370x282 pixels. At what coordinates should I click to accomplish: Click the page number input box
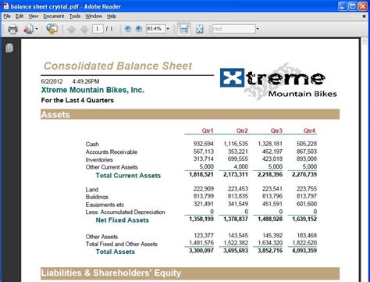click(98, 29)
